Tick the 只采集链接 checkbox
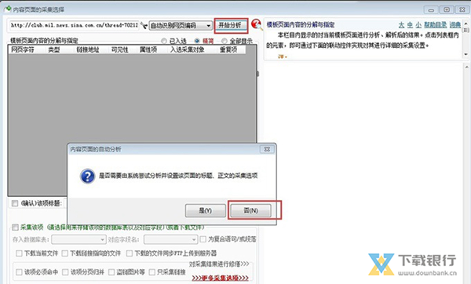The width and height of the screenshot is (471, 284). 152,272
